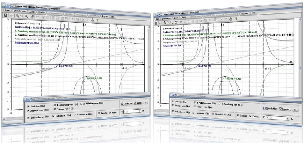Toggle Funktion f1(x) checkbox in the left panel
This screenshot has height=143, width=304.
point(28,106)
